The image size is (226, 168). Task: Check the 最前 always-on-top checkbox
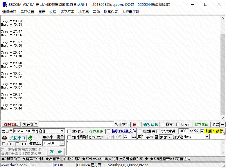click(x=162, y=124)
